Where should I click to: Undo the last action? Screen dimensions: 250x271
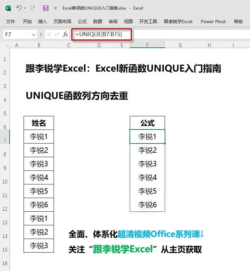click(19, 8)
